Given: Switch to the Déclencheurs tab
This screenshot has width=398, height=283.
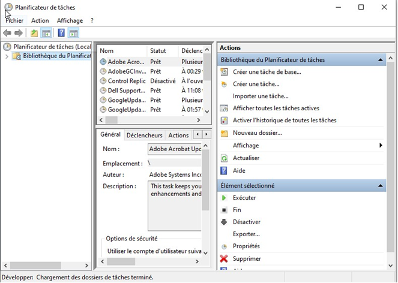Looking at the screenshot, I should pyautogui.click(x=144, y=136).
